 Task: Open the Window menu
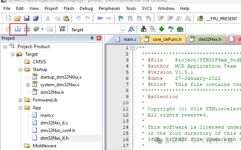point(166,8)
